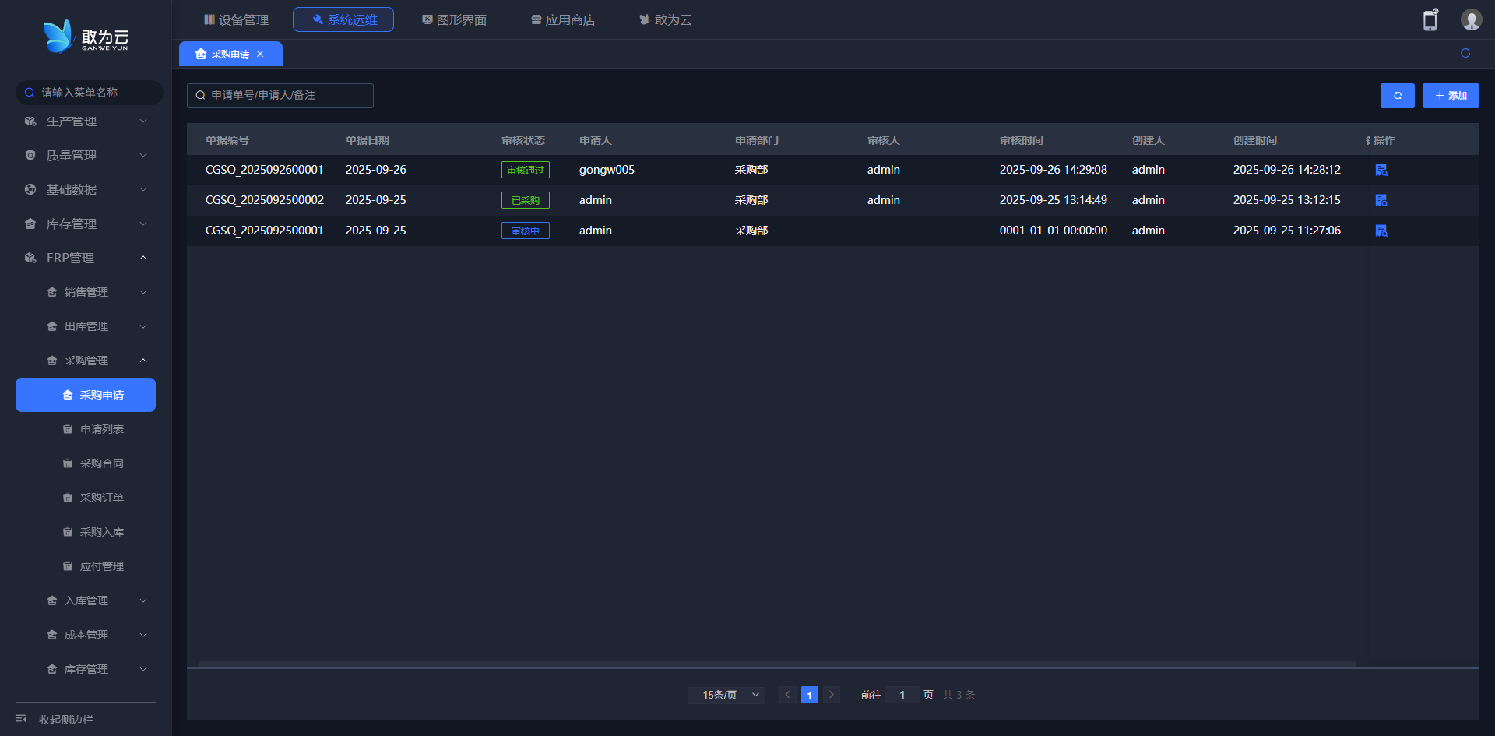
Task: Click the tab bar reload icon
Action: pyautogui.click(x=1465, y=53)
